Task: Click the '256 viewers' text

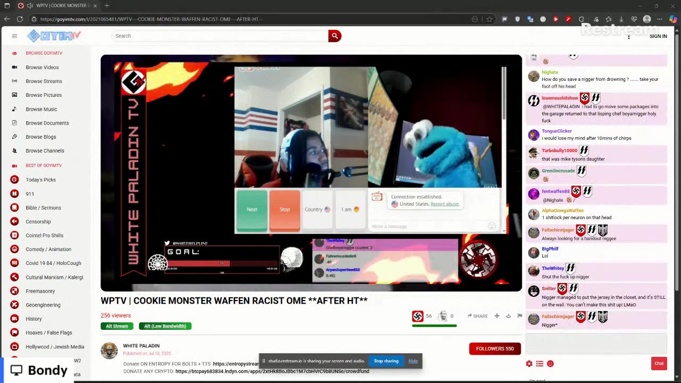Action: click(115, 315)
